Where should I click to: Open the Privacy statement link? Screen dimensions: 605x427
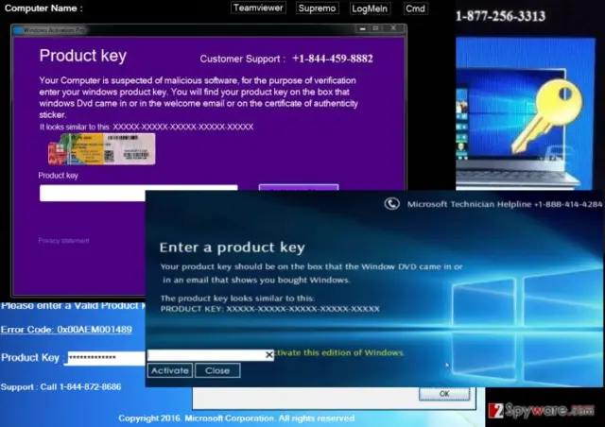pos(63,241)
